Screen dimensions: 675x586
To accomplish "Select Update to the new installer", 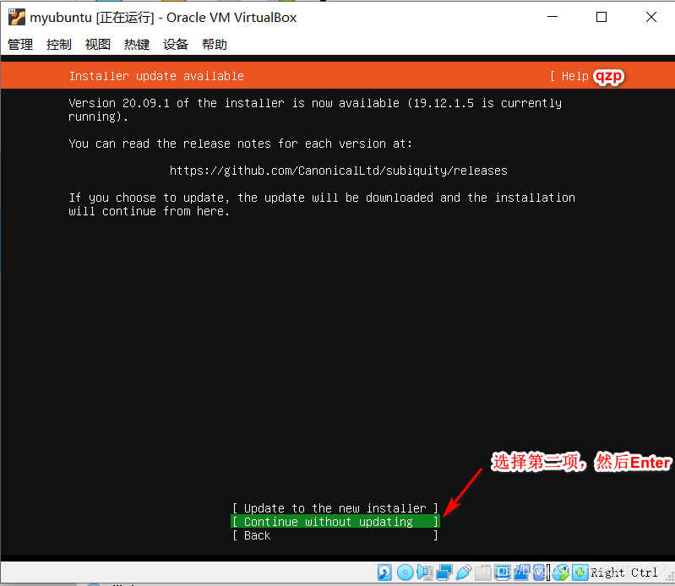I will tap(335, 508).
